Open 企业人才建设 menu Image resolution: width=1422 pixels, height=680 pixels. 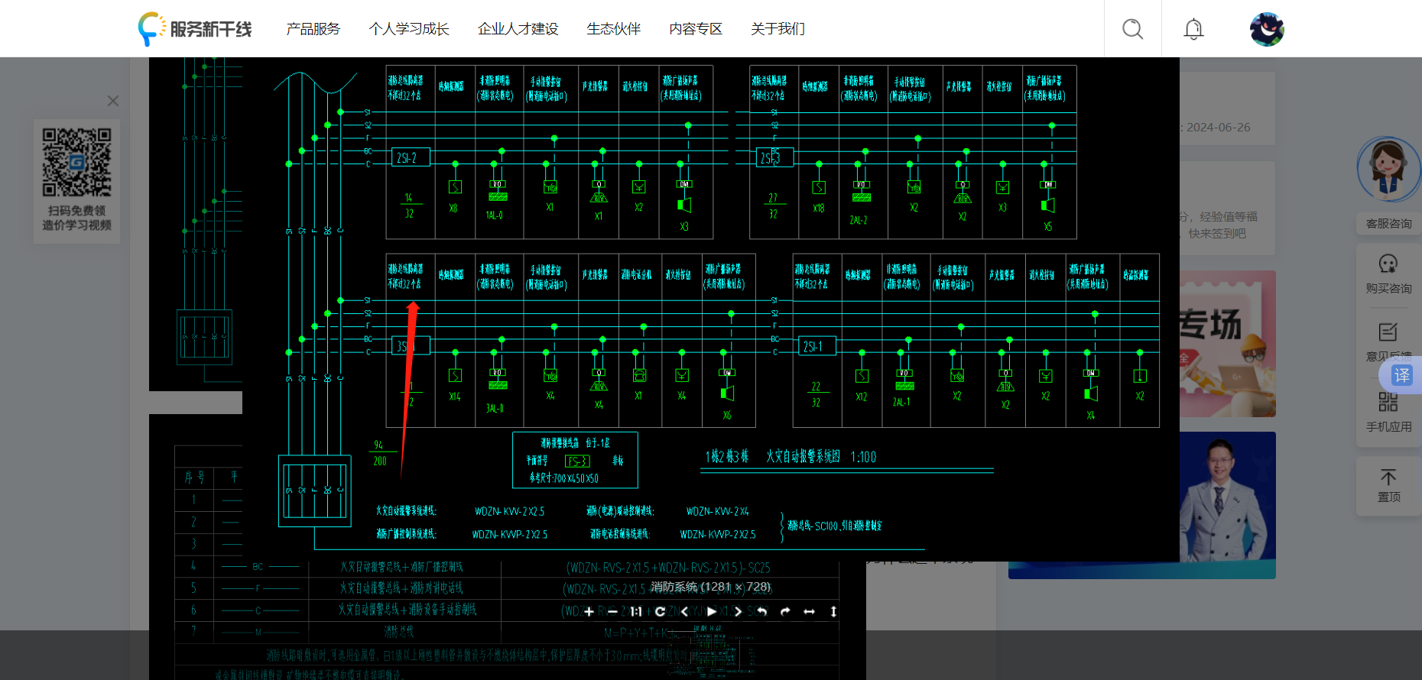(x=518, y=29)
